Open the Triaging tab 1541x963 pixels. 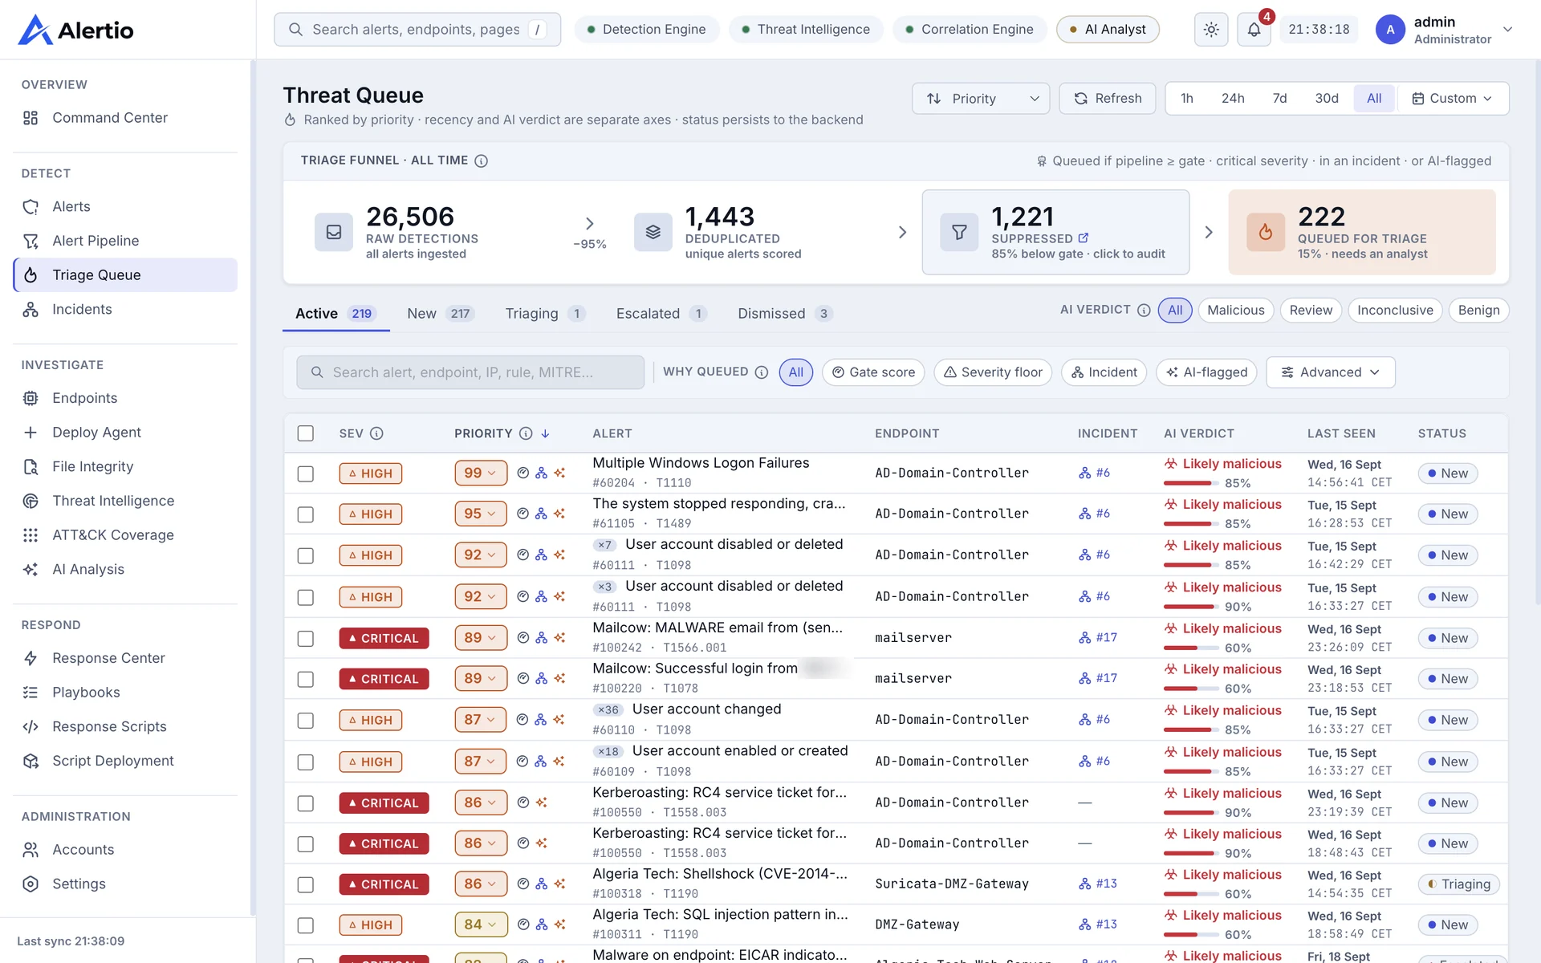click(545, 314)
